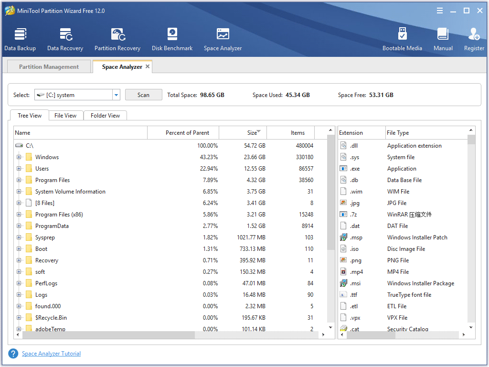The width and height of the screenshot is (489, 367).
Task: Click extension panel scroll right arrow
Action: (464, 335)
